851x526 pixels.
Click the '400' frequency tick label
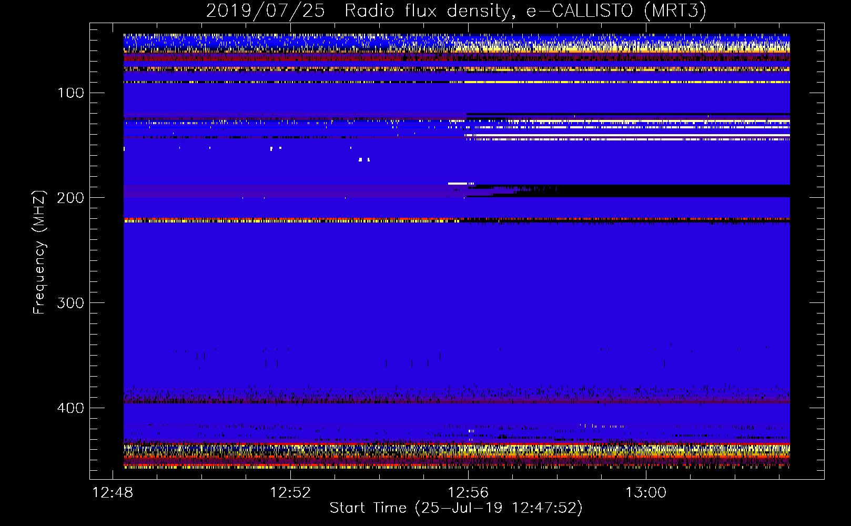(x=71, y=408)
